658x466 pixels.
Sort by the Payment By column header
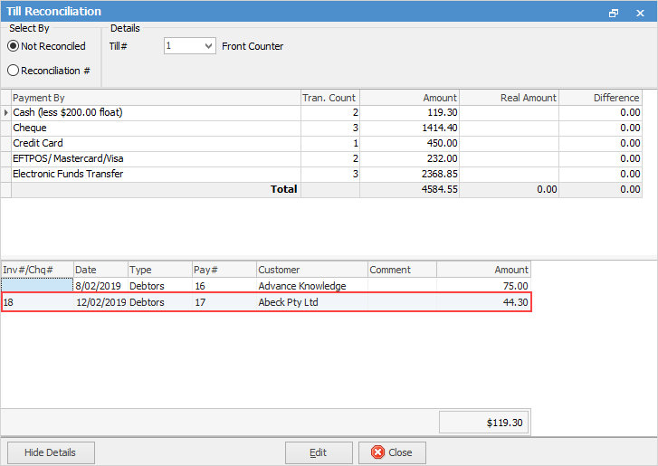point(154,98)
